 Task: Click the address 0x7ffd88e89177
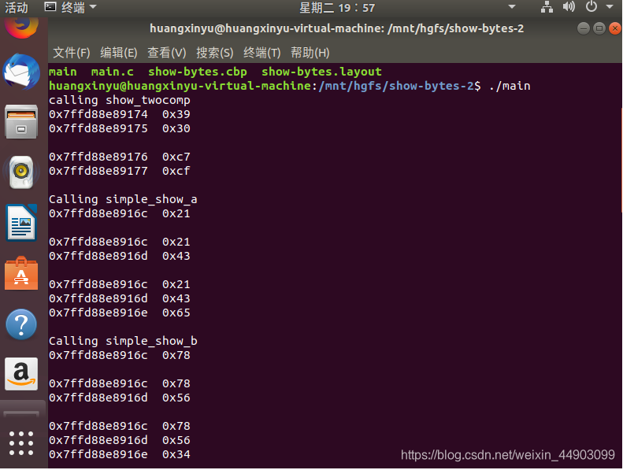click(98, 172)
